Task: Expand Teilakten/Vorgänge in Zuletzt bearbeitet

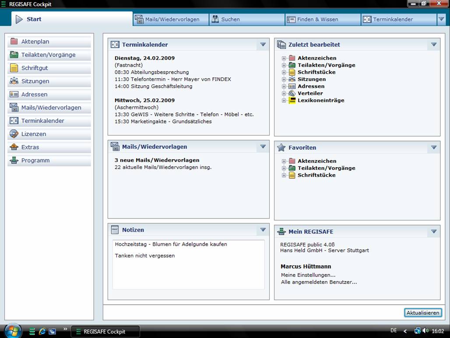Action: click(x=284, y=65)
